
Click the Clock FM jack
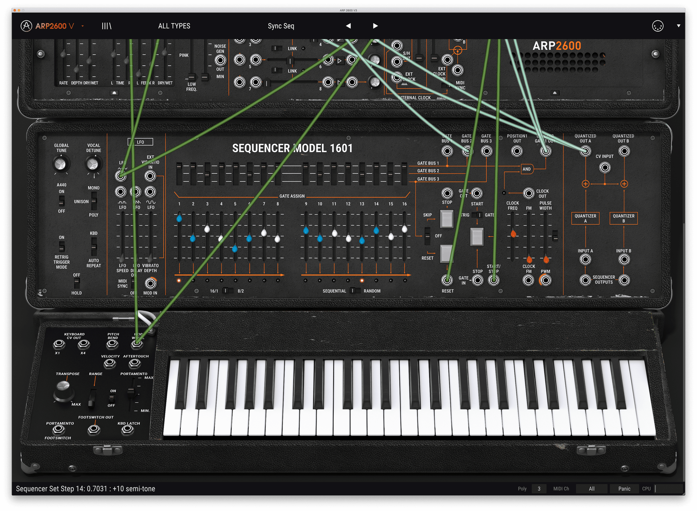pos(529,280)
